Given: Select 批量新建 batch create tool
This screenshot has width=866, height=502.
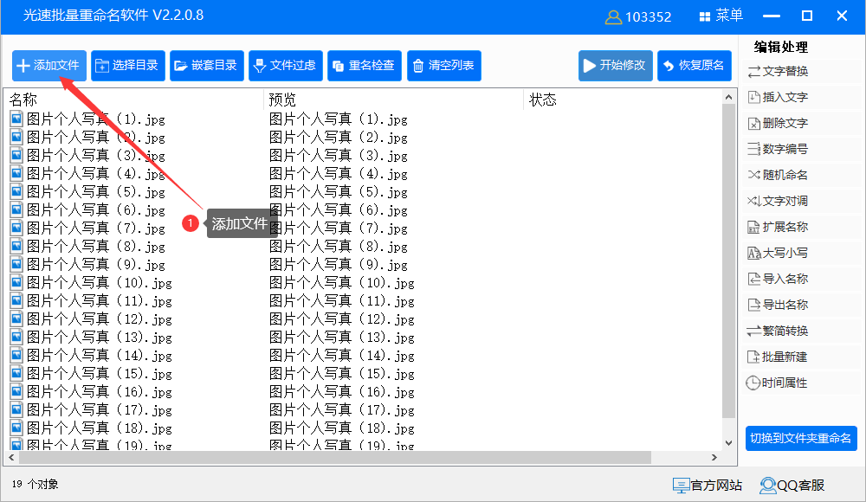Looking at the screenshot, I should [778, 357].
